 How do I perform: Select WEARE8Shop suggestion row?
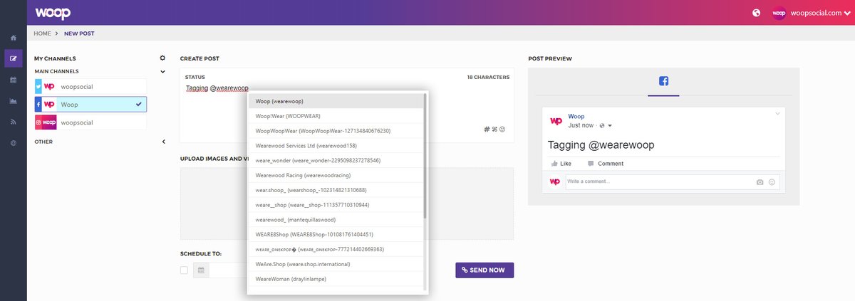[336, 235]
